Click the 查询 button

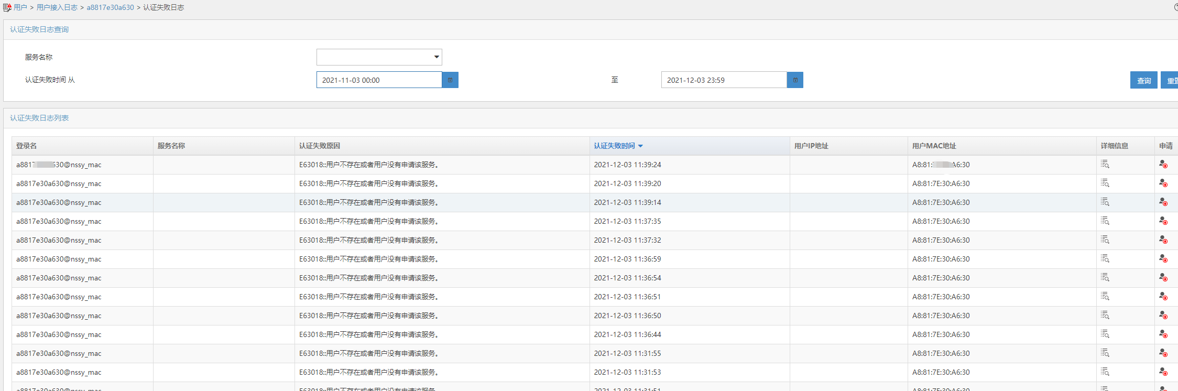click(1144, 80)
